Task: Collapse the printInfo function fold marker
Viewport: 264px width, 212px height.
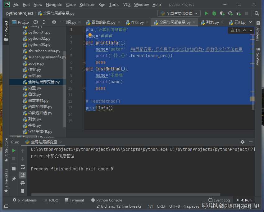Action: (x=84, y=43)
